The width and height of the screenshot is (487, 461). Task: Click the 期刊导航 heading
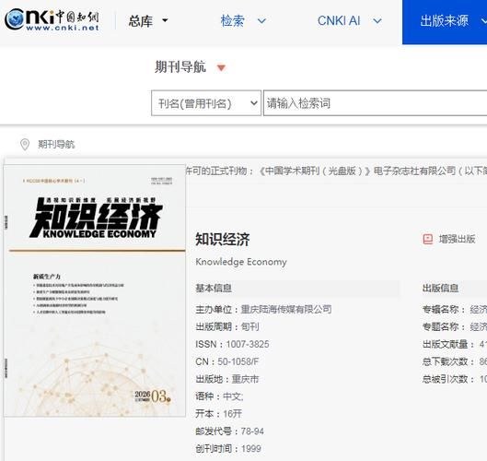pyautogui.click(x=180, y=67)
